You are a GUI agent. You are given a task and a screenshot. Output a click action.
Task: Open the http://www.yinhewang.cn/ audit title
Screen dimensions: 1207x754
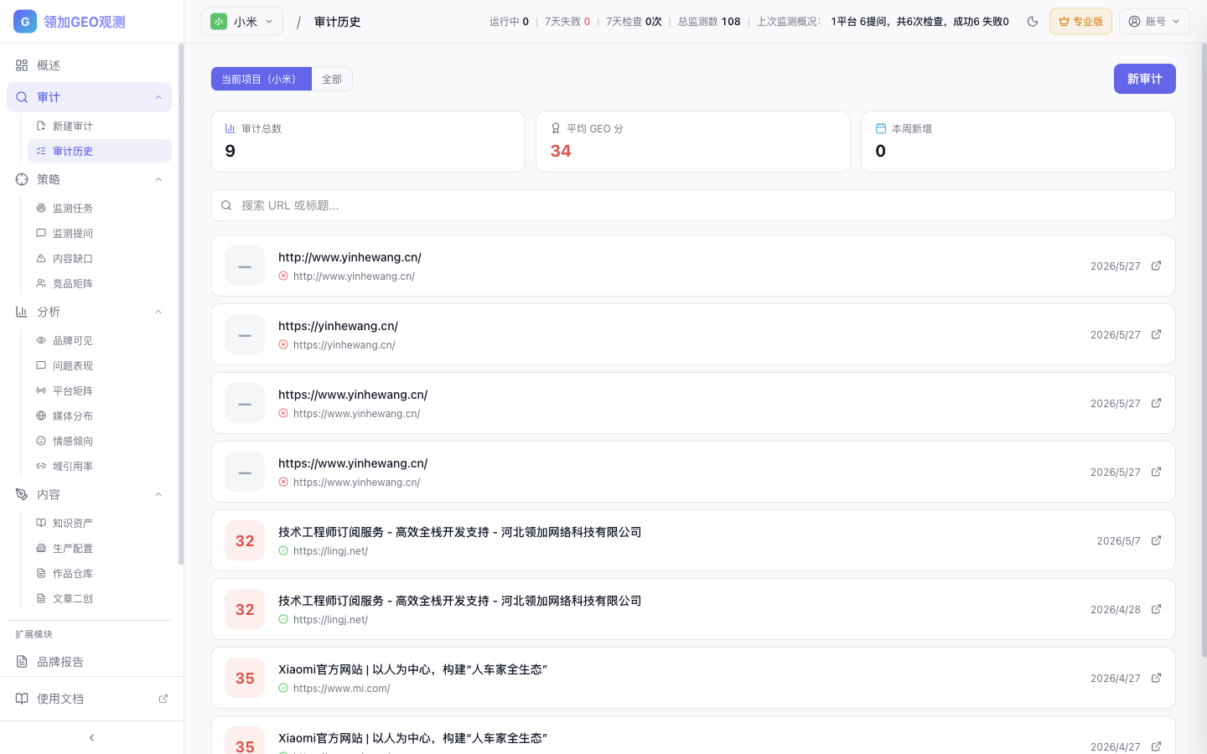tap(350, 257)
